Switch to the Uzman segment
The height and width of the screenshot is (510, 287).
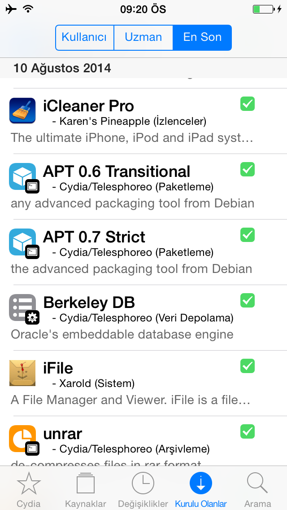143,37
